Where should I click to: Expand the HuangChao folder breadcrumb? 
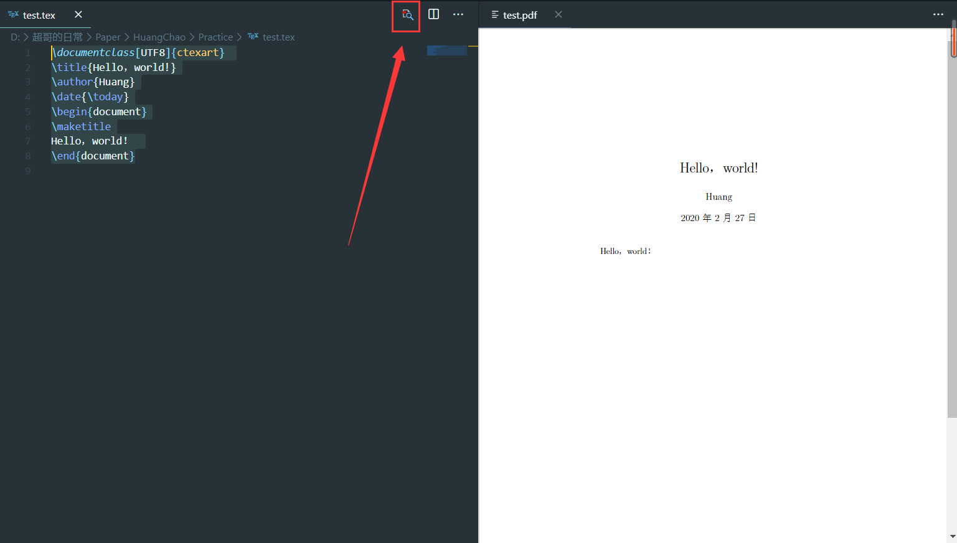[x=159, y=37]
